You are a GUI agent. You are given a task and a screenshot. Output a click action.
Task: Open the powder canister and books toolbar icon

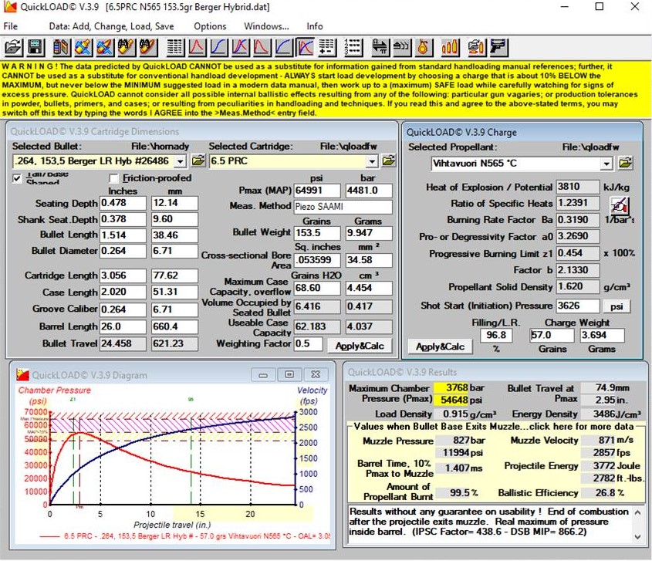tap(61, 47)
